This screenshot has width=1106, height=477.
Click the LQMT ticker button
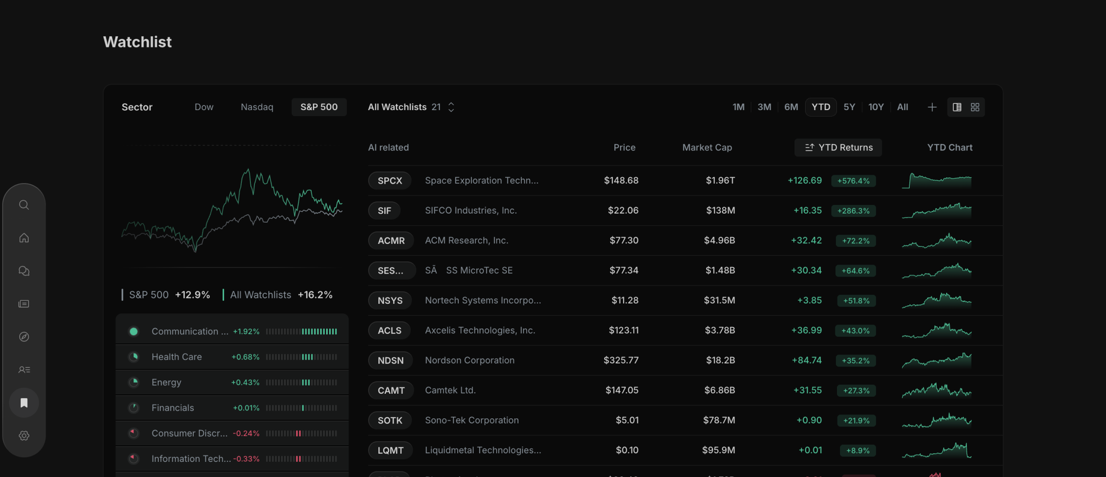click(x=391, y=450)
